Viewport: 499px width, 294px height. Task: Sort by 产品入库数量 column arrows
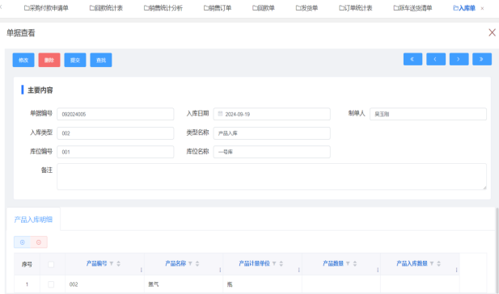point(439,263)
